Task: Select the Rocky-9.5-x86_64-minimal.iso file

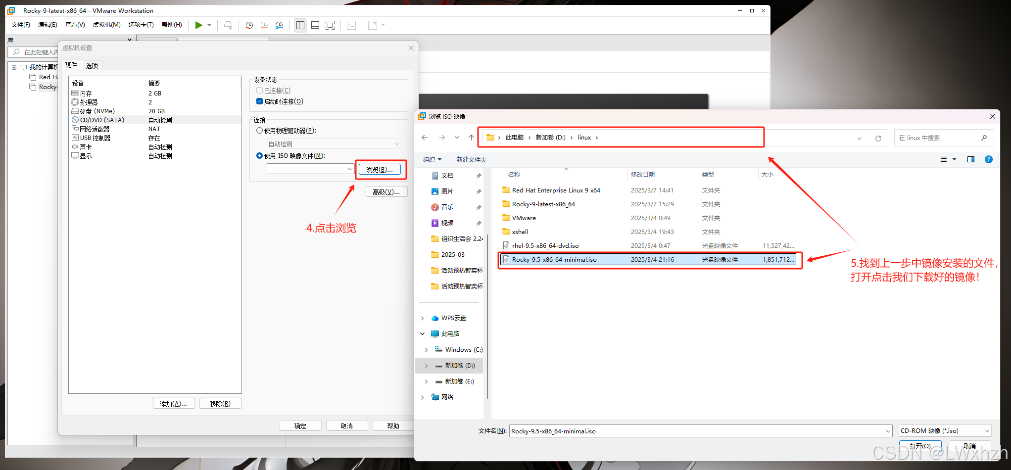Action: pyautogui.click(x=648, y=259)
